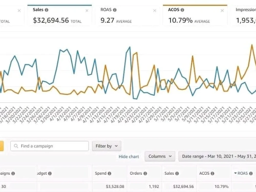Click the 9.27 ROAS average value
This screenshot has width=256, height=192.
tap(107, 20)
